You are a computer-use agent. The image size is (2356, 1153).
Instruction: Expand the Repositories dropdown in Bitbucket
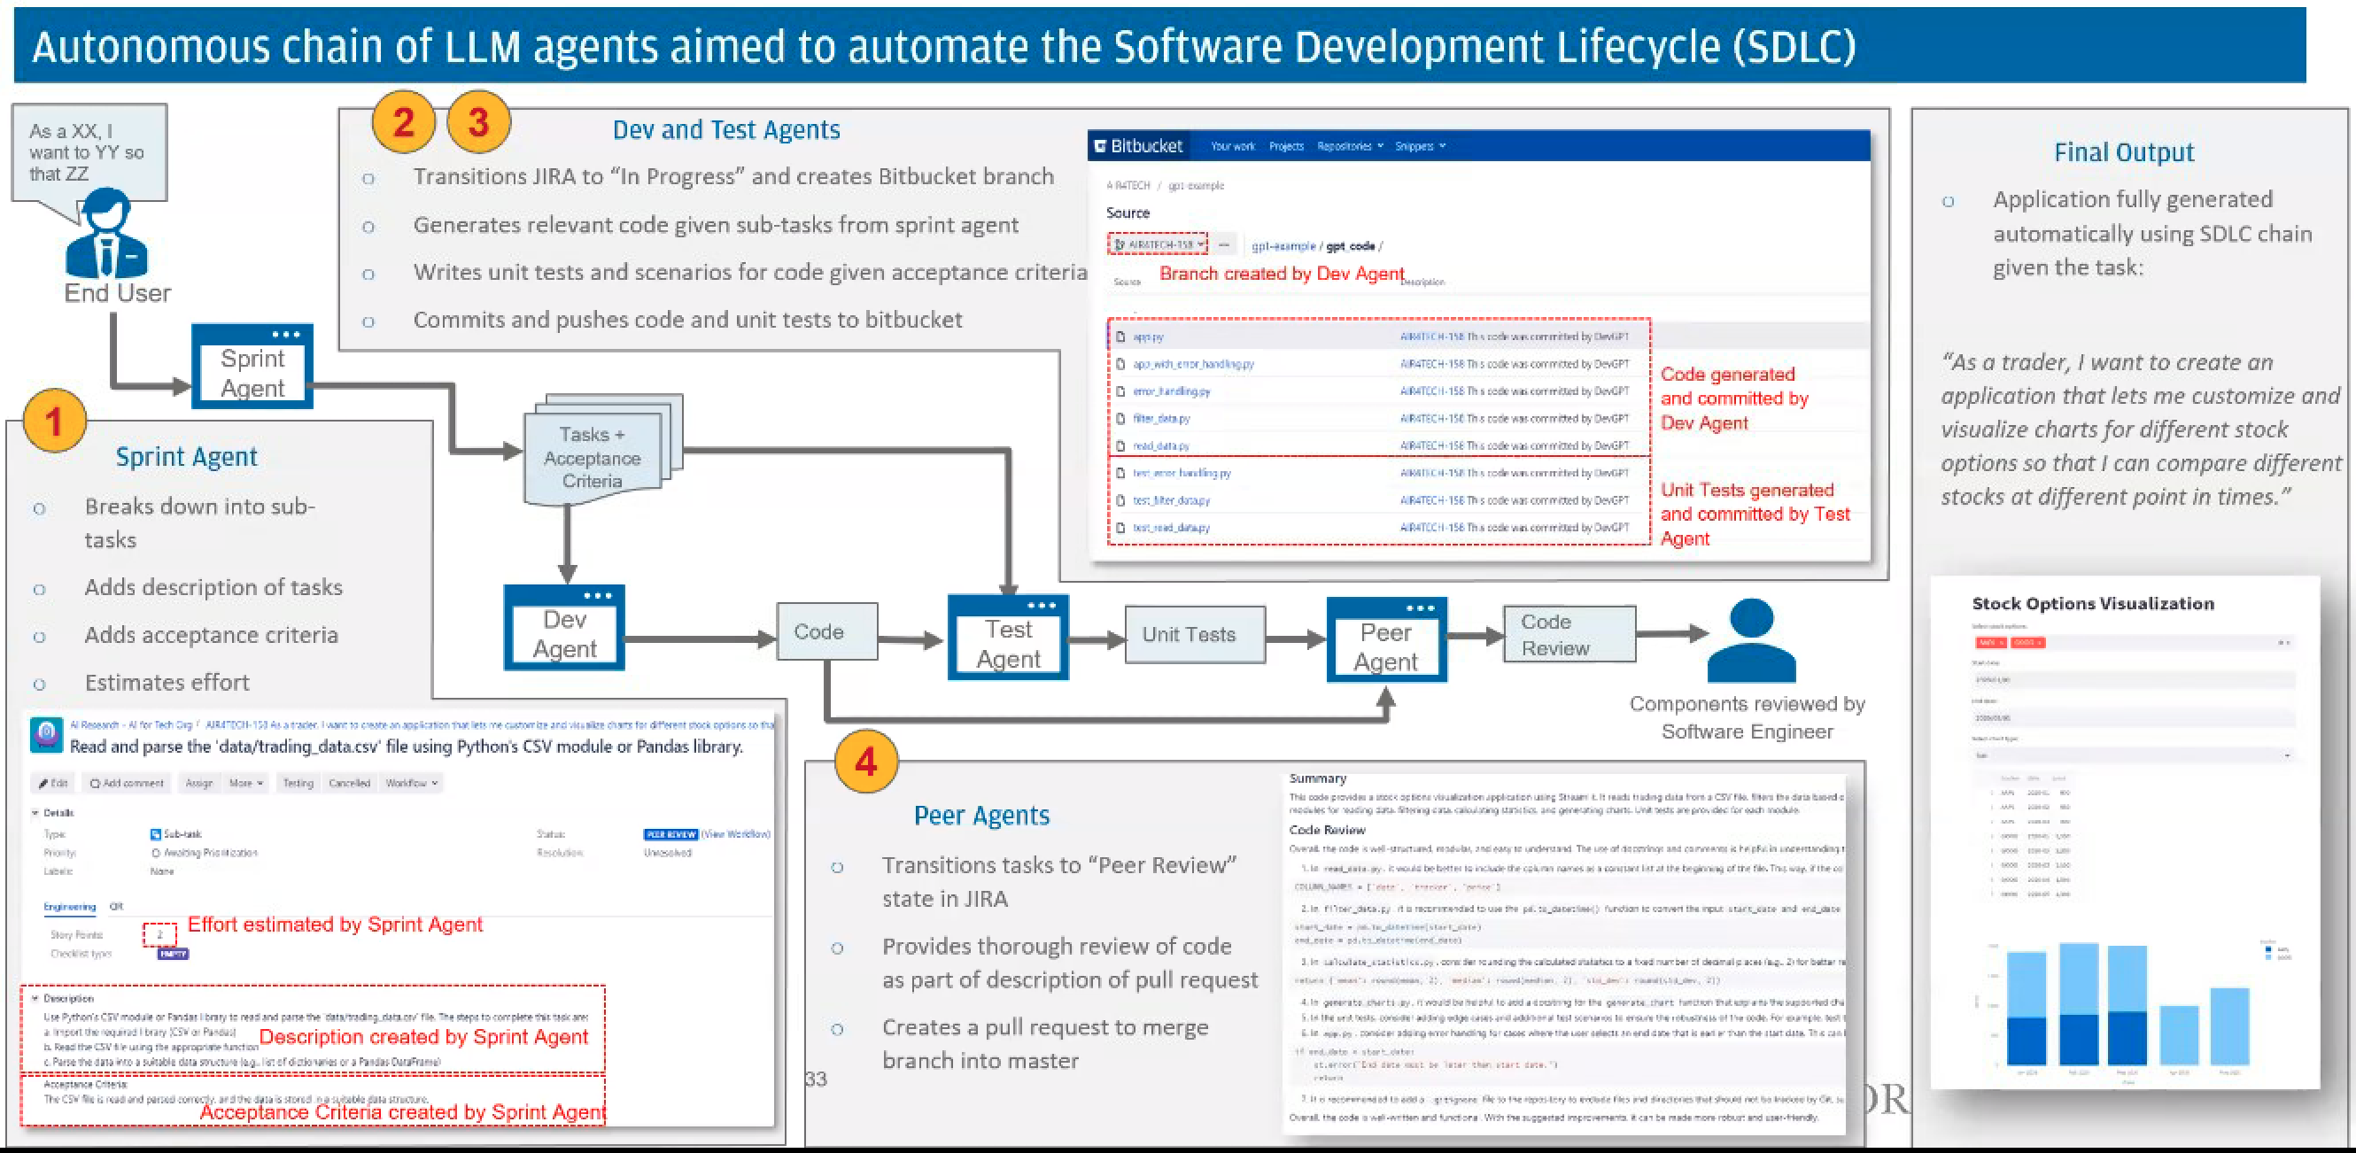(x=1350, y=146)
